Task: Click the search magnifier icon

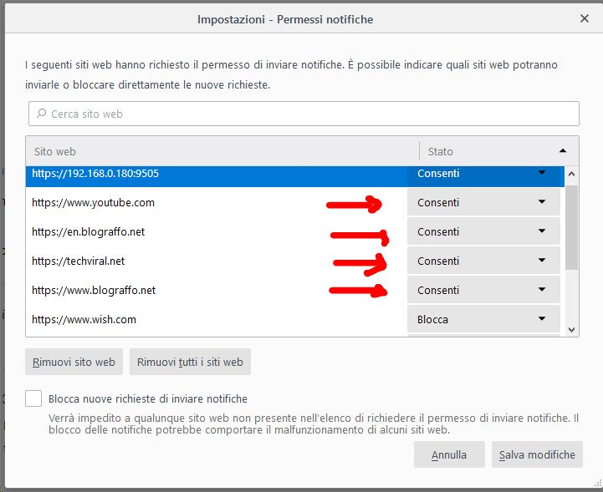Action: 41,114
